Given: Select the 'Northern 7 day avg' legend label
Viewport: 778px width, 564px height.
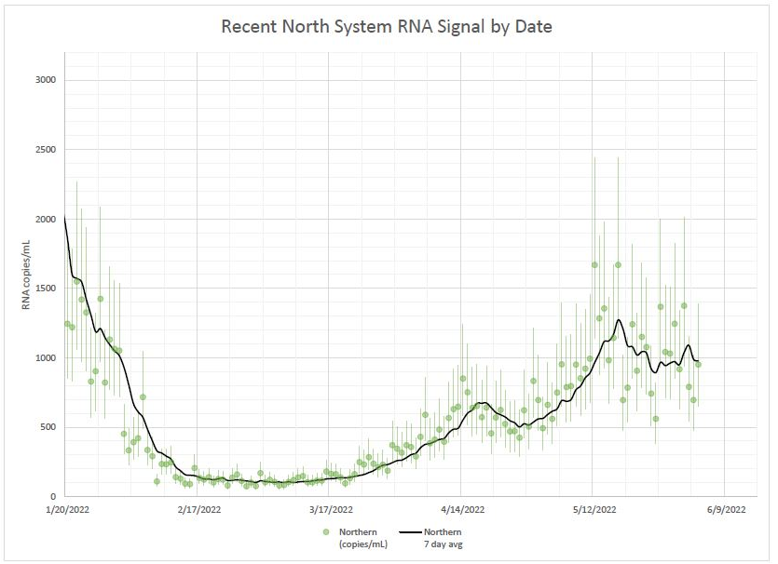Looking at the screenshot, I should click(445, 537).
